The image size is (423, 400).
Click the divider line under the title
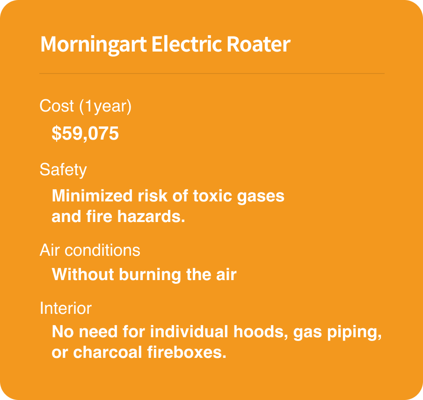pos(212,74)
